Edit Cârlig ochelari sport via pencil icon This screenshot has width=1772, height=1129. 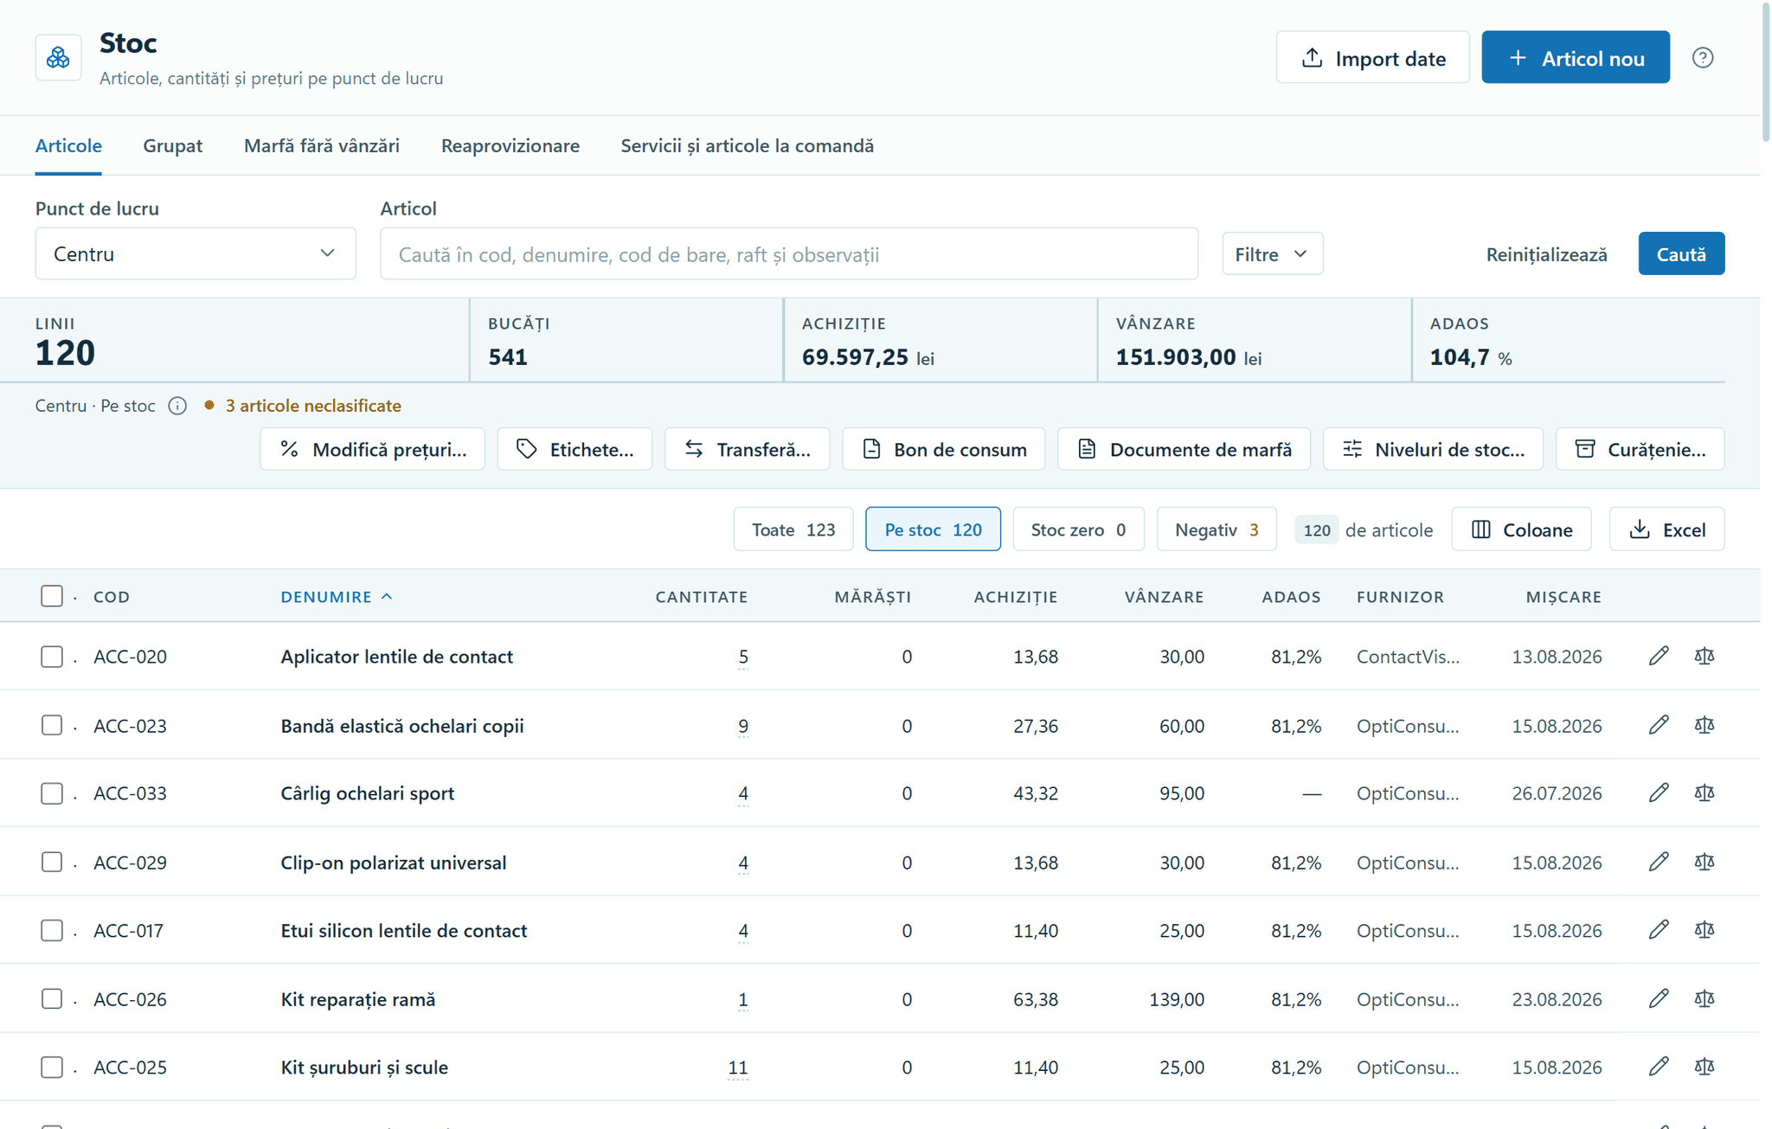(x=1658, y=792)
